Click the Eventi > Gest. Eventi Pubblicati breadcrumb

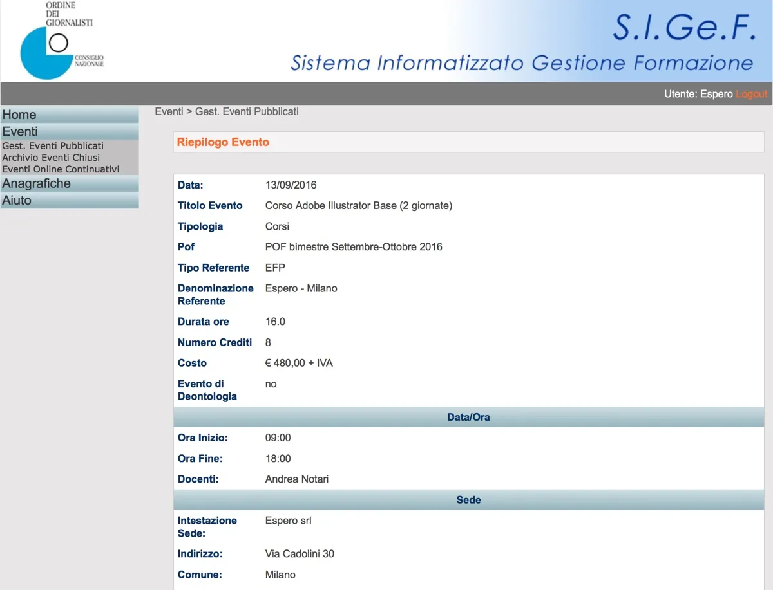(x=227, y=111)
